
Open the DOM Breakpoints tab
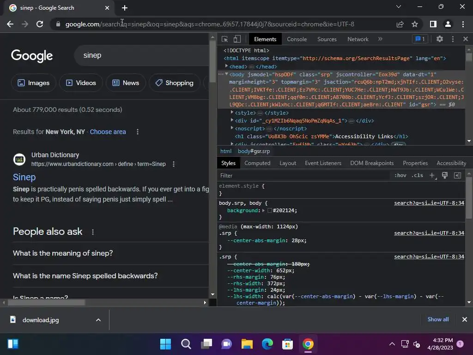tap(372, 163)
